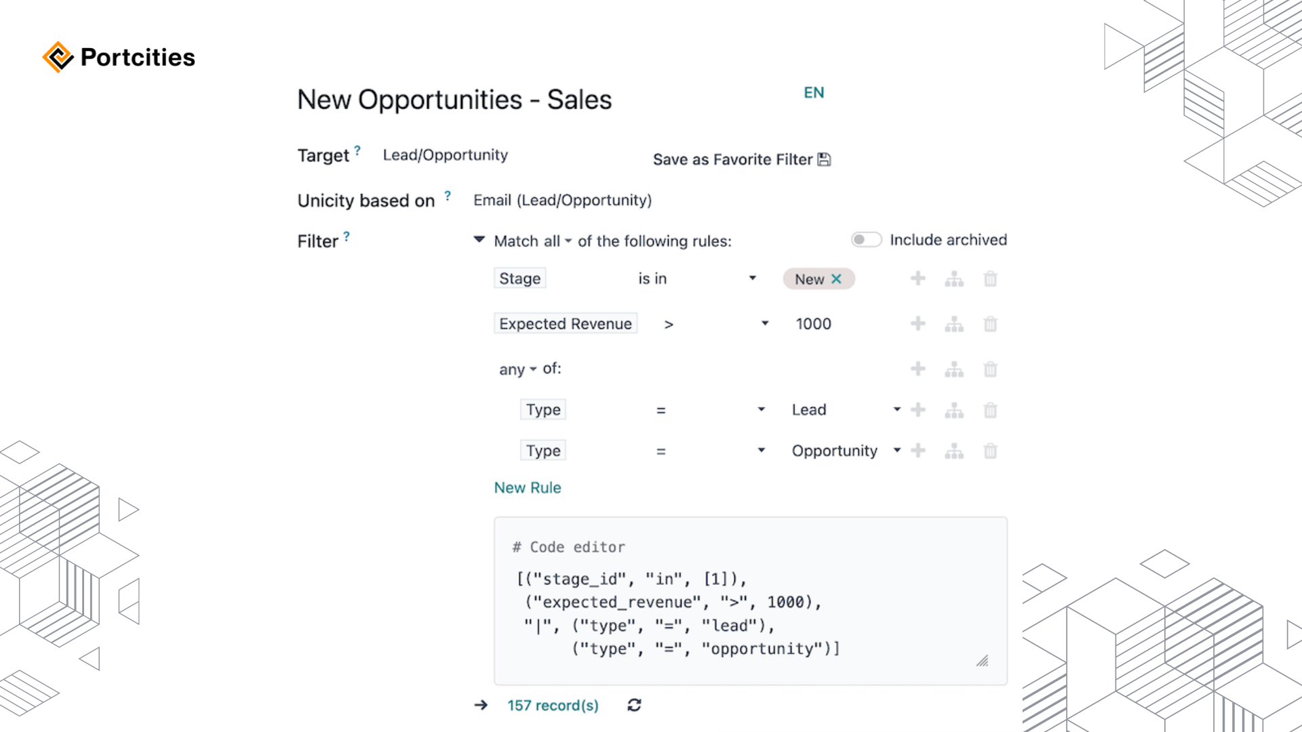Click the branch icon next to Type = Lead rule
Viewport: 1302px width, 732px height.
(x=954, y=409)
